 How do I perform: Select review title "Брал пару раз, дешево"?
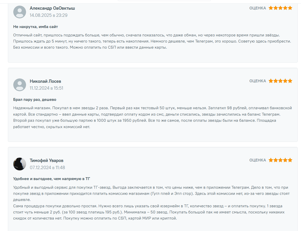[35, 100]
